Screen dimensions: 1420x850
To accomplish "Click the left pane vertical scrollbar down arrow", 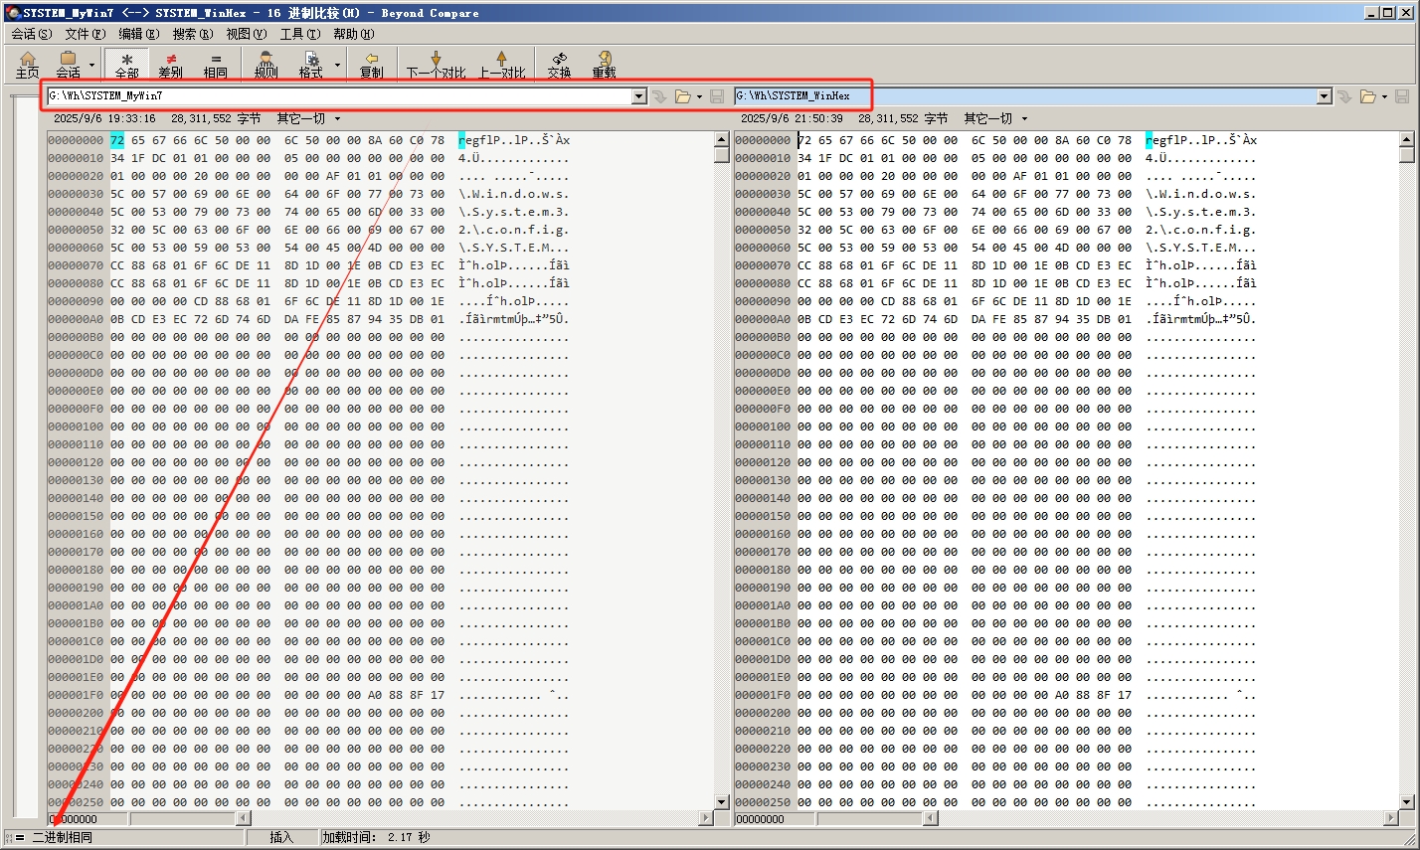I will click(x=722, y=802).
